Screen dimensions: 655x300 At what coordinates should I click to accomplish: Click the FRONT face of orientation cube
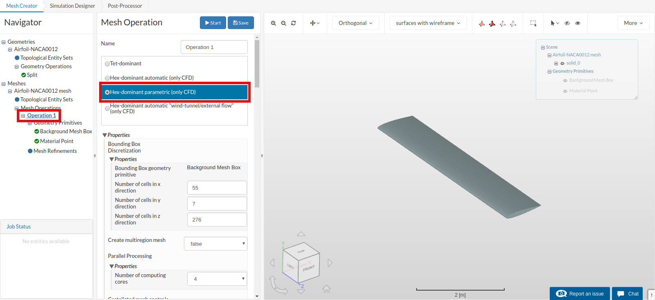pyautogui.click(x=309, y=269)
